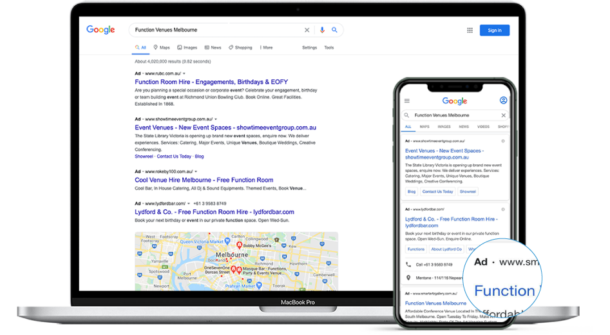Expand the rubc.com.au ad dropdown arrow

tap(185, 73)
